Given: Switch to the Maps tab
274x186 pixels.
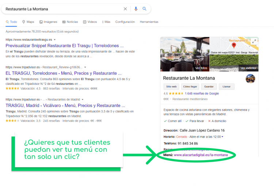Looking at the screenshot, I should click(28, 22).
